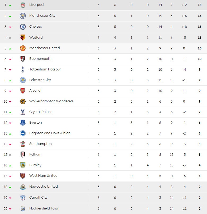Open the Bournemouth team page link
This screenshot has height=214, width=207.
pyautogui.click(x=40, y=59)
